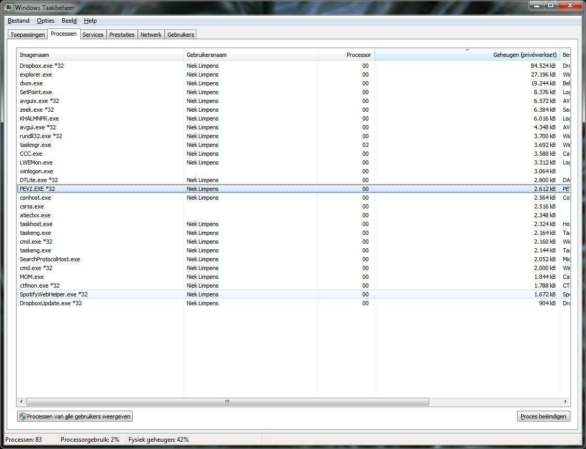
Task: Click the scroll right arrow
Action: [565, 401]
